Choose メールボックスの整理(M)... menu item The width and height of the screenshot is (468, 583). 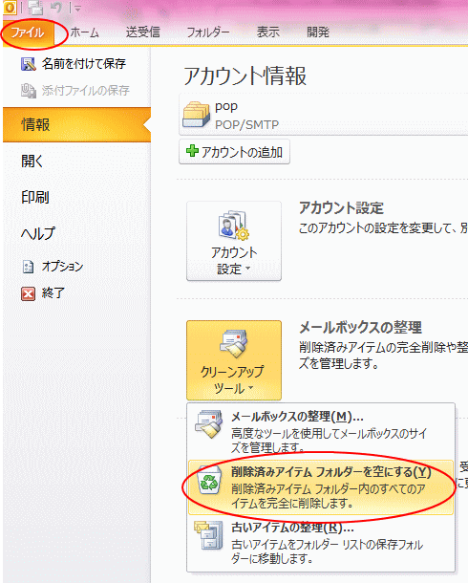click(x=321, y=432)
